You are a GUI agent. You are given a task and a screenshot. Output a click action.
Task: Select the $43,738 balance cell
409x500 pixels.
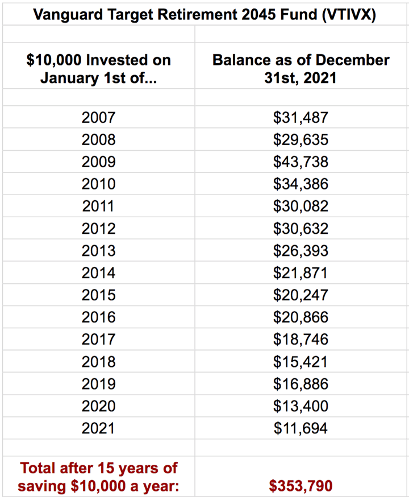click(301, 162)
